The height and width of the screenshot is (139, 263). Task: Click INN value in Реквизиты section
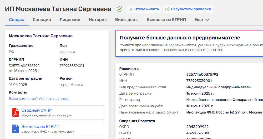tap(199, 81)
